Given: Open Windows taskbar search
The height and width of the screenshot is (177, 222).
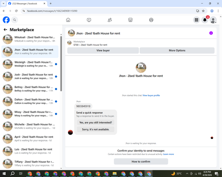Looking at the screenshot, I should pos(12,173).
